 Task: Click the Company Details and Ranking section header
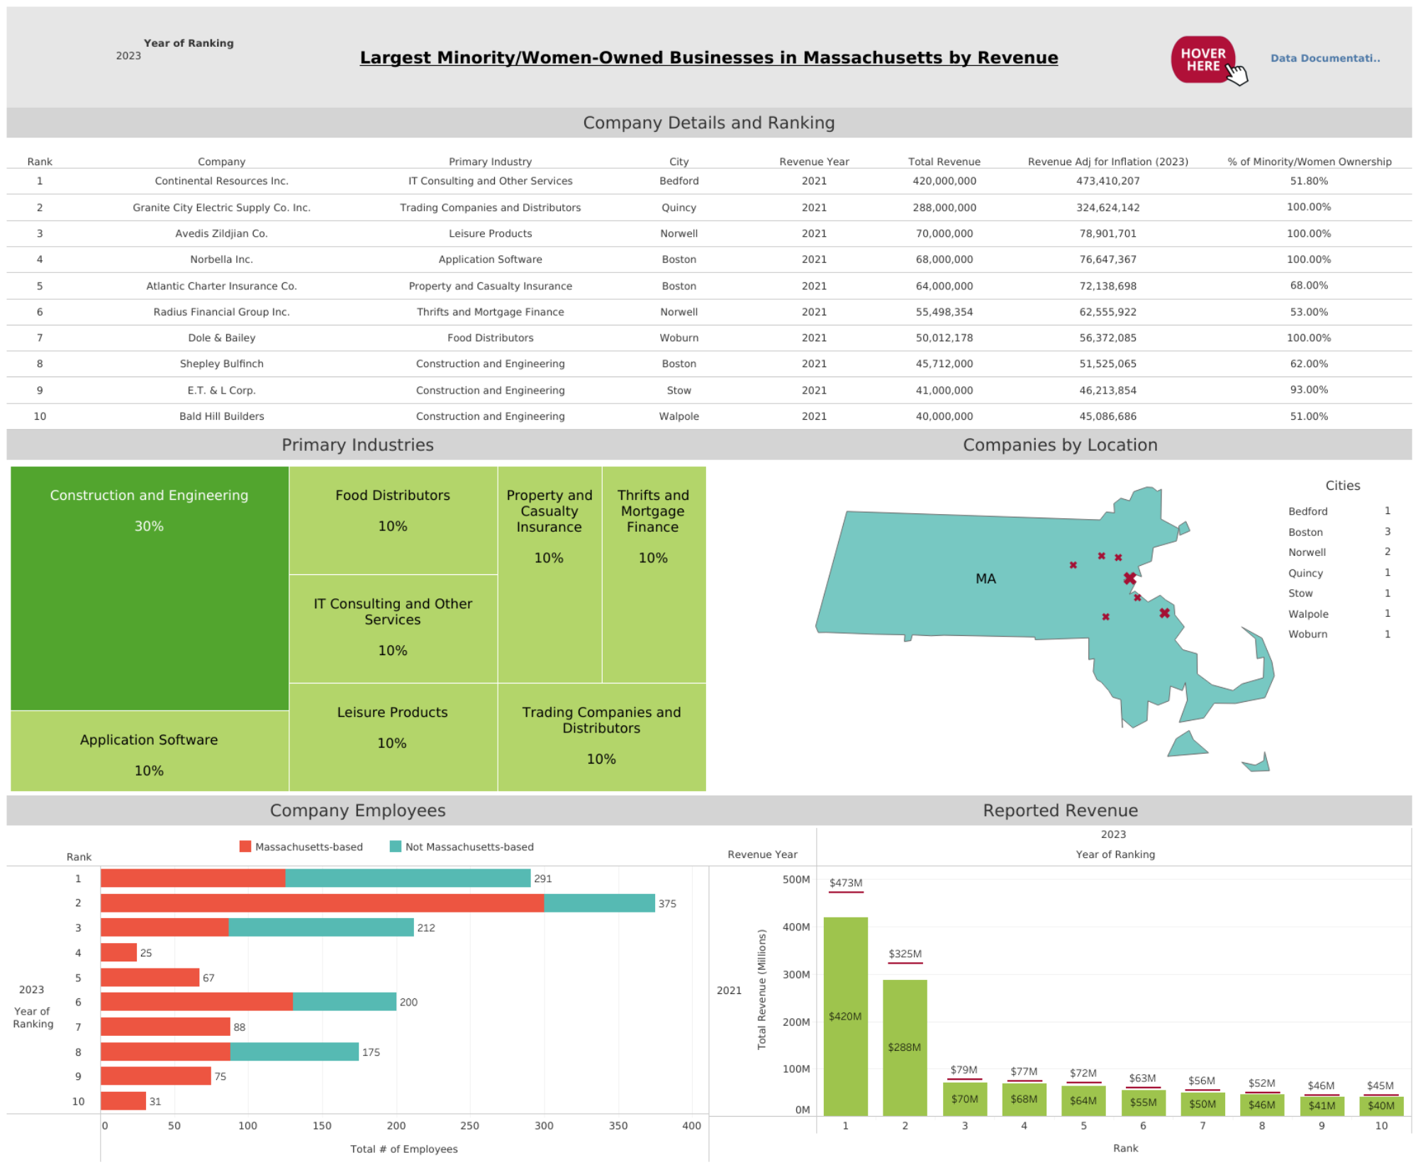coord(708,123)
